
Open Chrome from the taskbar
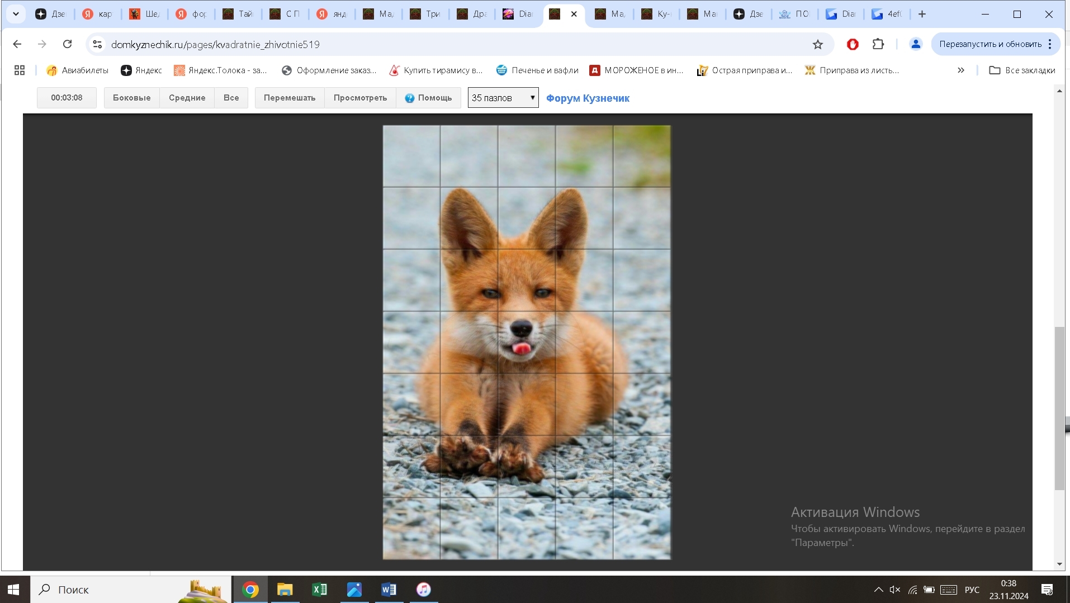[x=250, y=590]
